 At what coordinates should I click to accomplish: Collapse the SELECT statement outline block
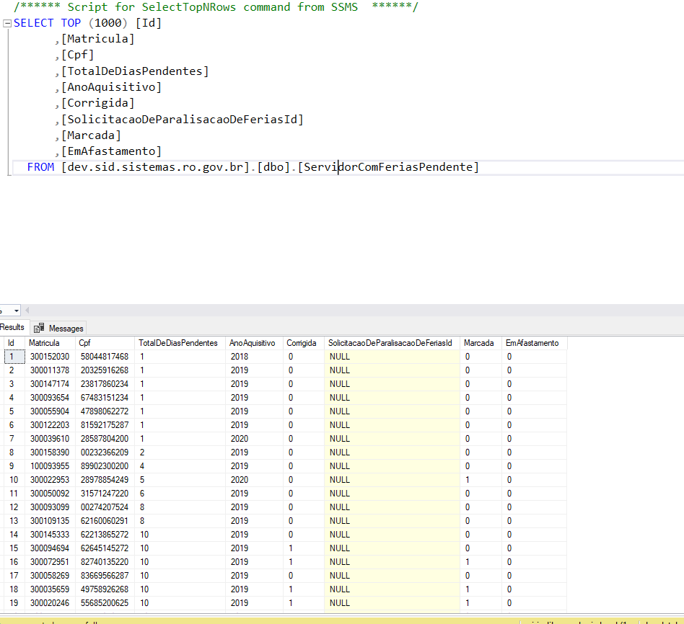click(x=7, y=24)
